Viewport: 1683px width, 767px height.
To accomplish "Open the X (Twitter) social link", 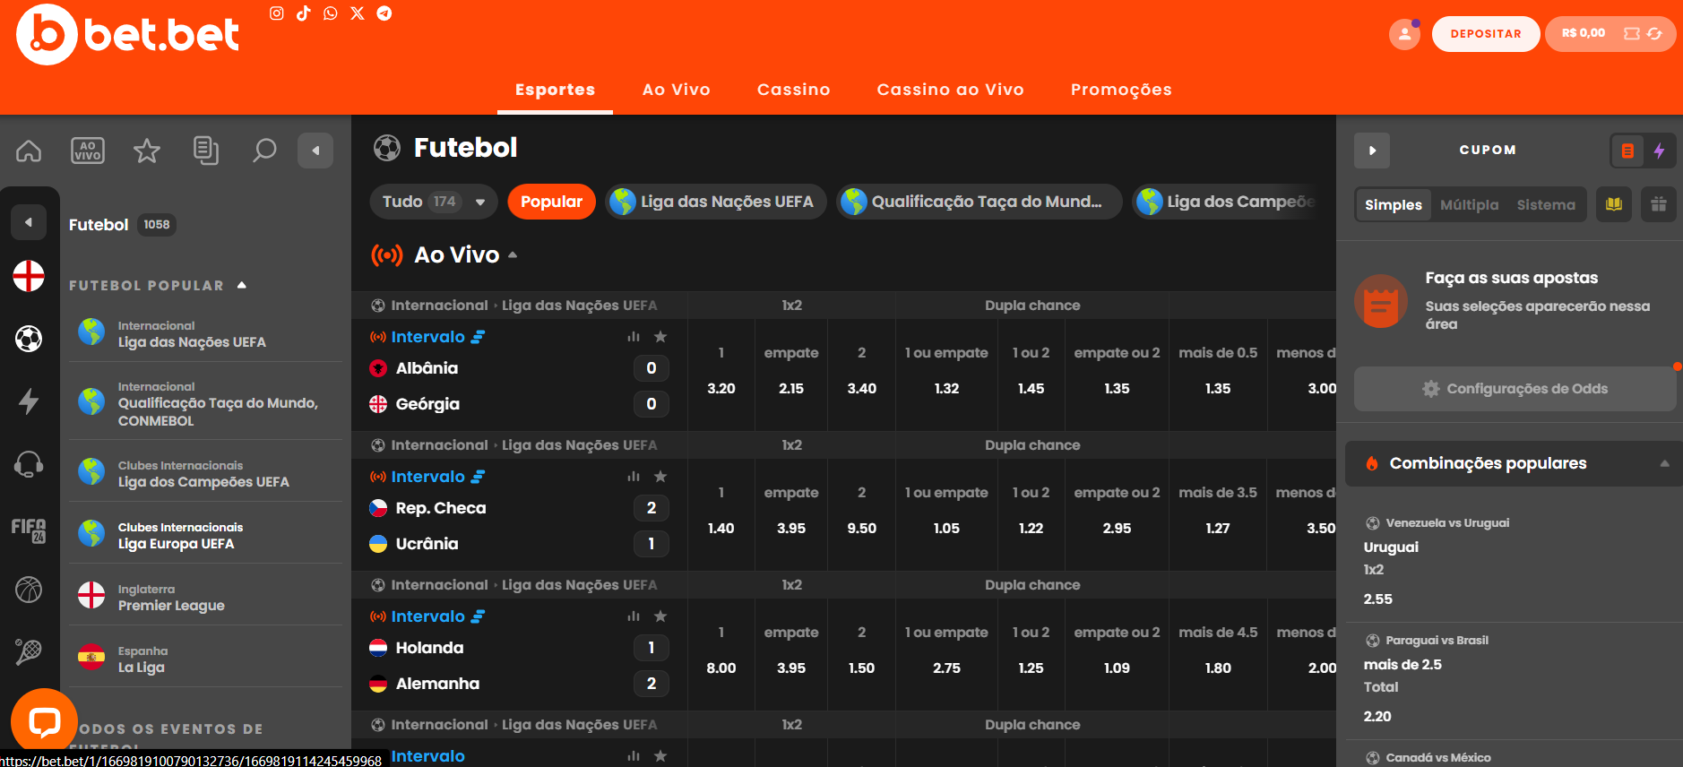I will point(358,13).
